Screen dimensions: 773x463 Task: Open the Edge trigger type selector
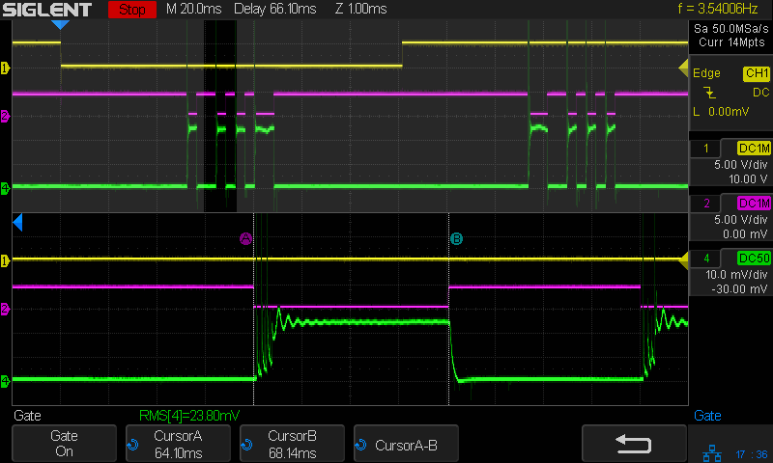click(706, 73)
